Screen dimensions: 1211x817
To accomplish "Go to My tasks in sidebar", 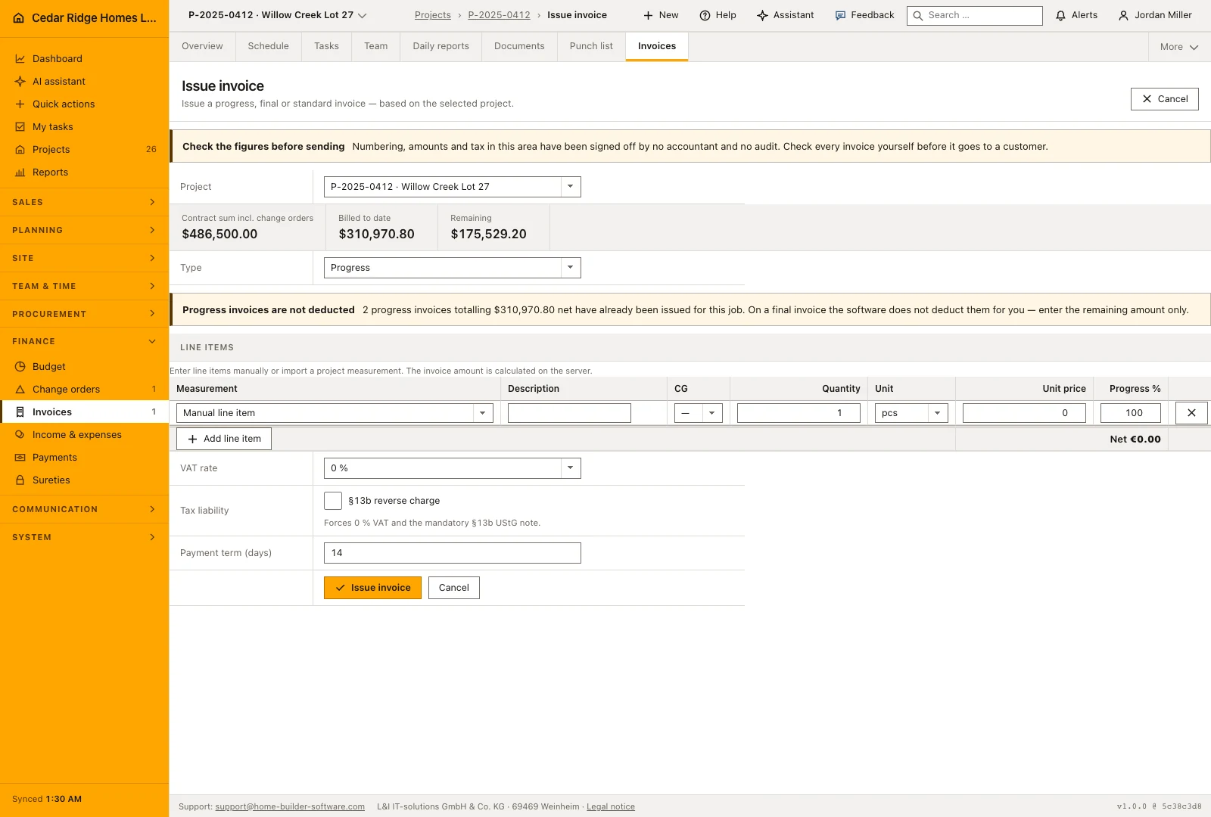I will point(84,126).
